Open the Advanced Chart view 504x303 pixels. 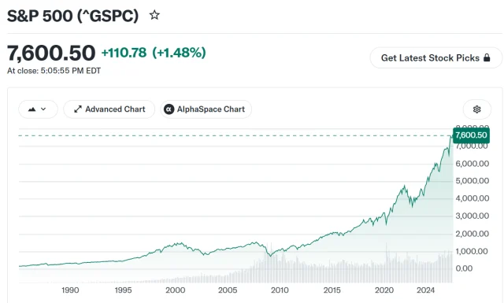109,109
